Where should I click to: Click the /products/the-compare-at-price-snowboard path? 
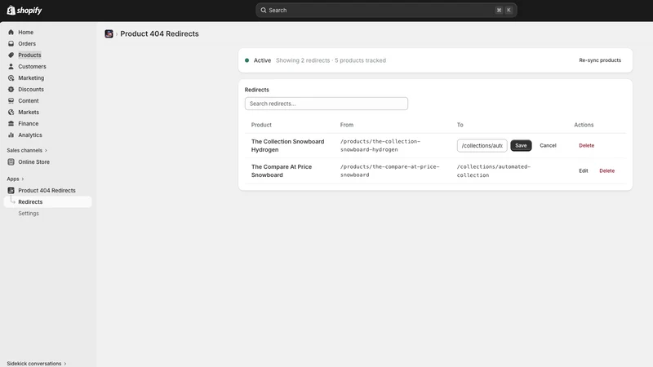pos(390,170)
